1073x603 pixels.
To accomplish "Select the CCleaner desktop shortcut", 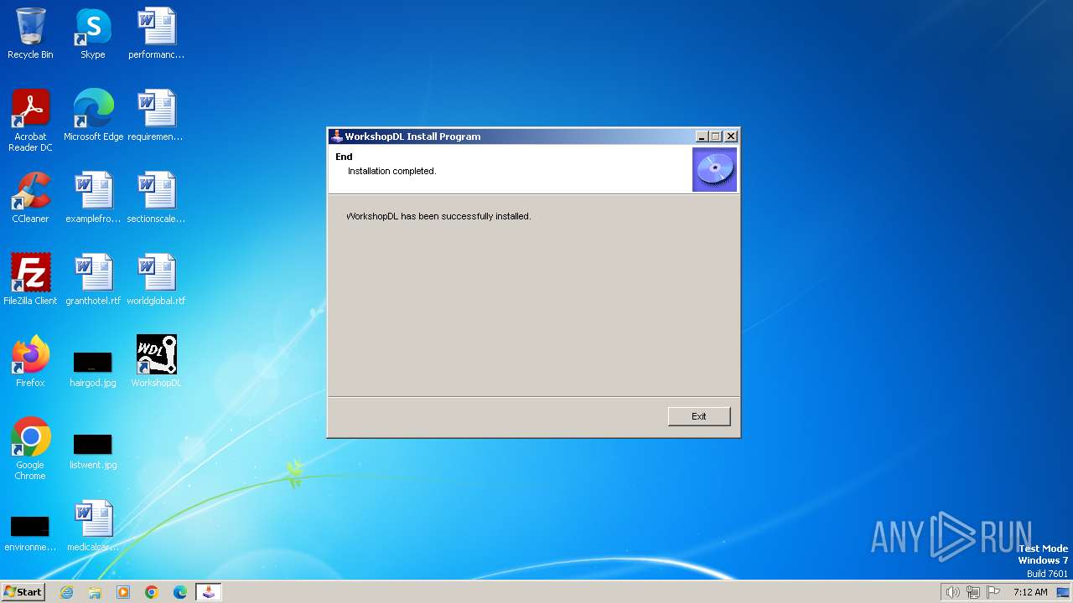I will click(30, 198).
